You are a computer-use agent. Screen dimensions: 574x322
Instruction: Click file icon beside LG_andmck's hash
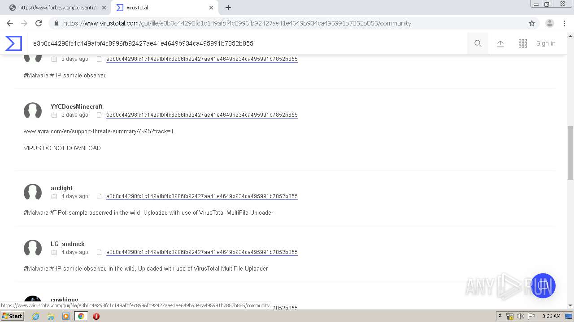coord(100,252)
